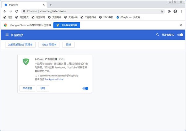Dismiss the default browser infobar

pyautogui.click(x=181, y=25)
